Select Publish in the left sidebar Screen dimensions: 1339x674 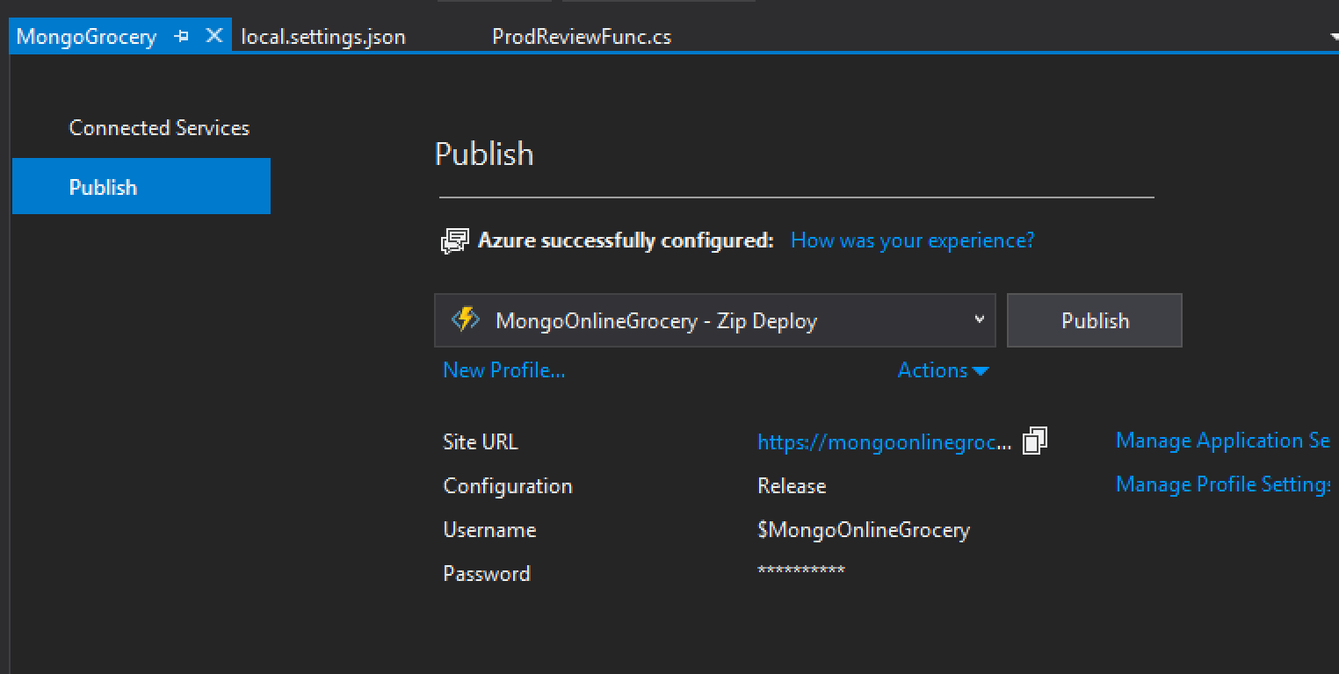point(141,187)
